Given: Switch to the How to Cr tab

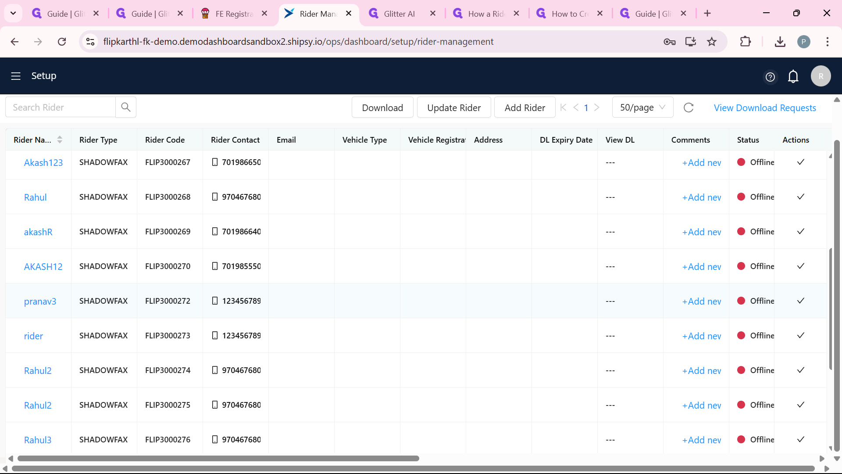Looking at the screenshot, I should (x=569, y=14).
